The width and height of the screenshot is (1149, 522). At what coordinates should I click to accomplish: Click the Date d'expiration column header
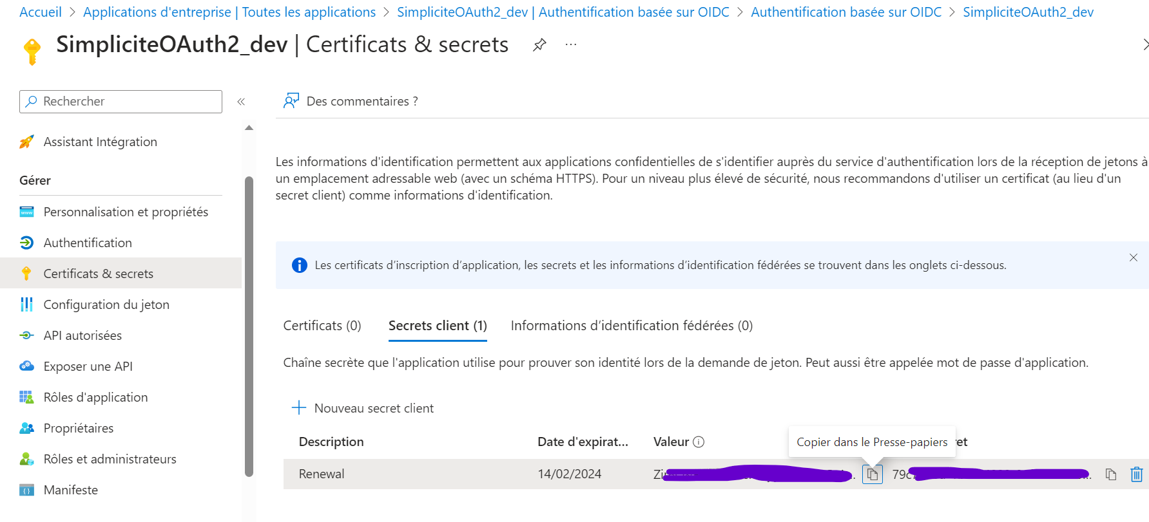coord(583,442)
